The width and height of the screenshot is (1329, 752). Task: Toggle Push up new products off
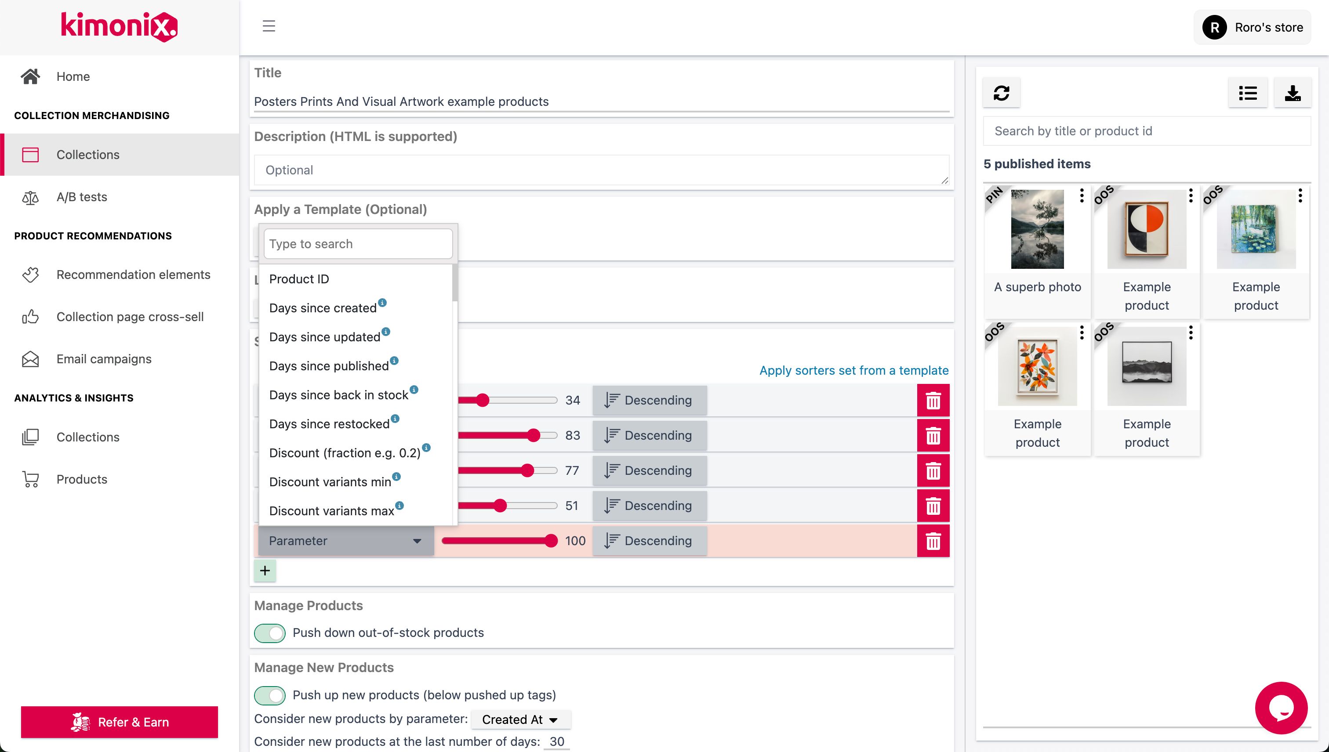click(270, 695)
